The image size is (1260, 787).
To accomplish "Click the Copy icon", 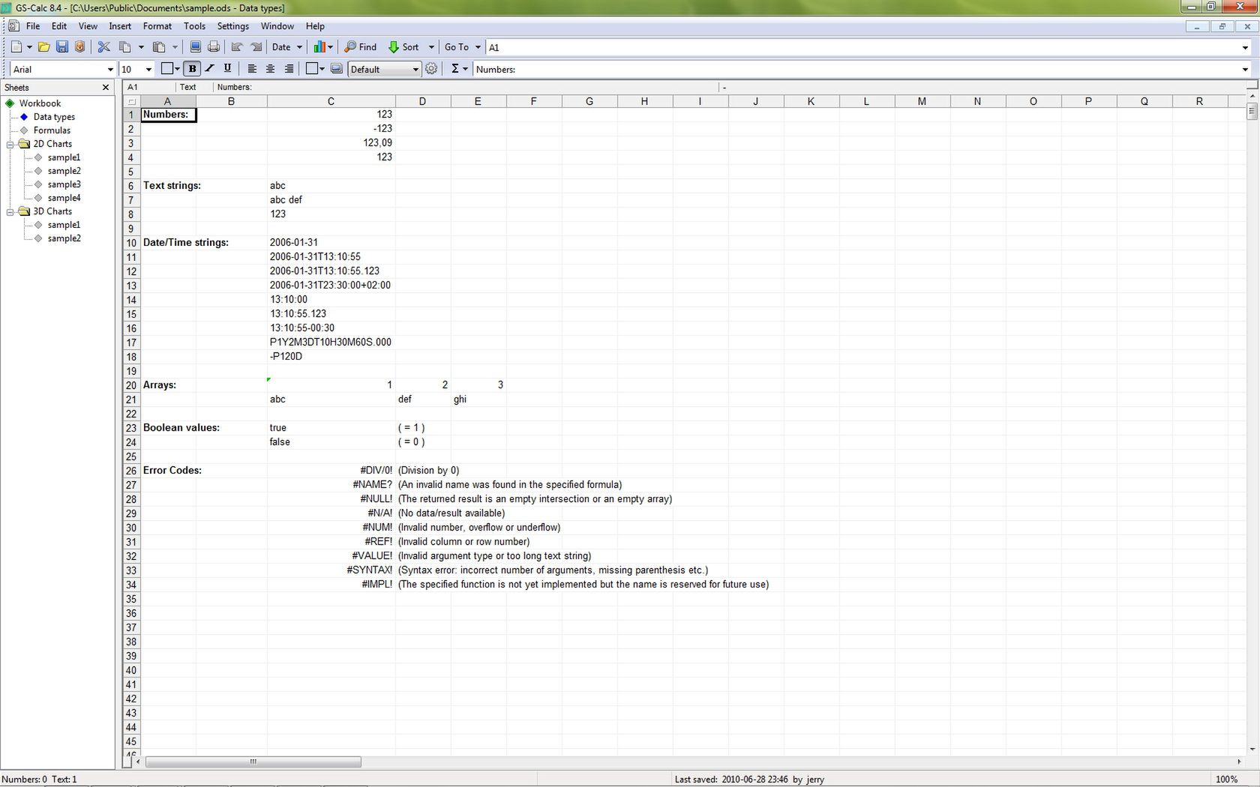I will click(125, 46).
